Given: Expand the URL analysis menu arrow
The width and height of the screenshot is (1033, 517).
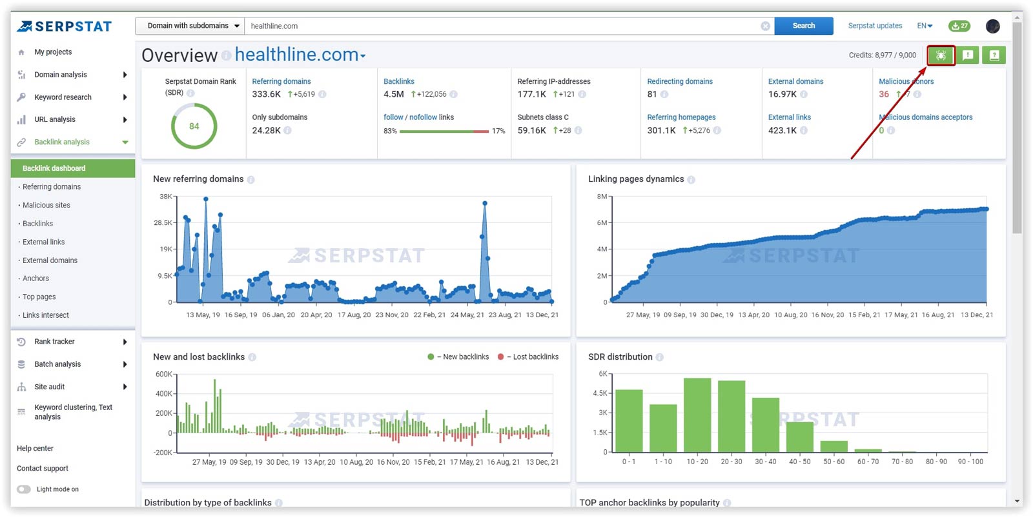Looking at the screenshot, I should (x=125, y=119).
